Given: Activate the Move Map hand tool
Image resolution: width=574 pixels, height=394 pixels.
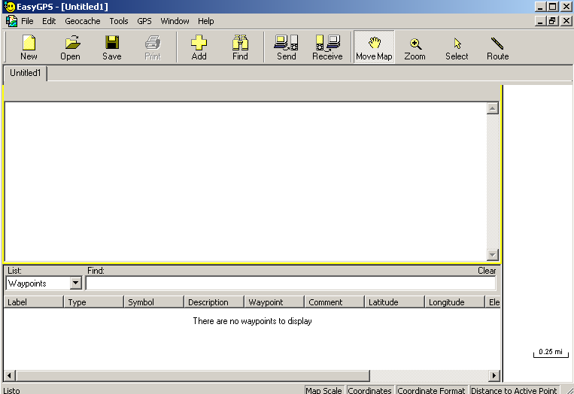Looking at the screenshot, I should point(374,47).
